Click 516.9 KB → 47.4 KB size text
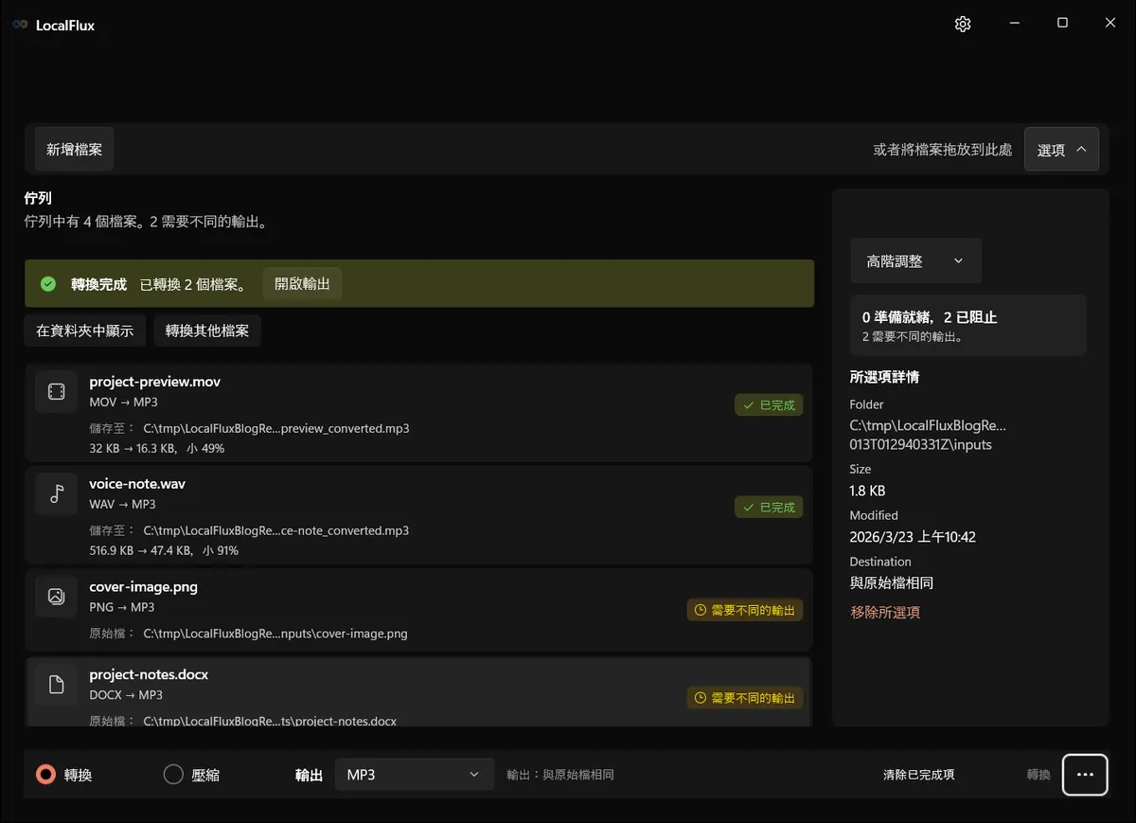 164,550
